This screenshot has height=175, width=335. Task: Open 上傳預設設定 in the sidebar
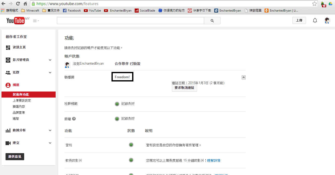(x=22, y=101)
